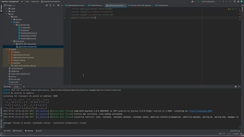This screenshot has width=244, height=137.
Task: Switch to pom.xml editor tab
Action: pos(140,5)
